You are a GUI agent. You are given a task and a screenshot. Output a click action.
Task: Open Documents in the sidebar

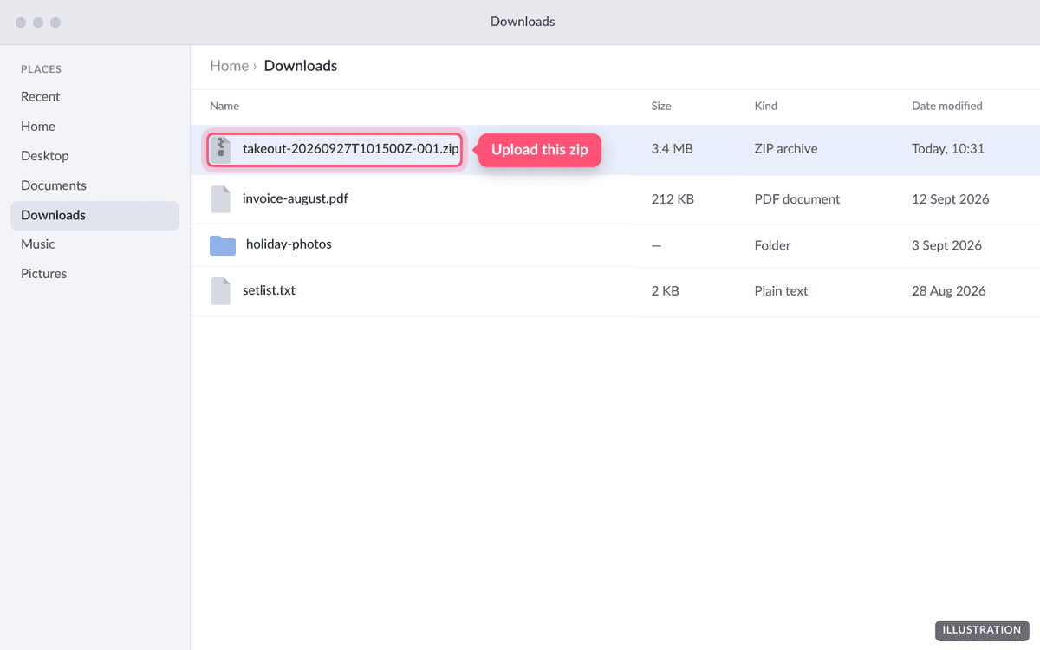54,185
